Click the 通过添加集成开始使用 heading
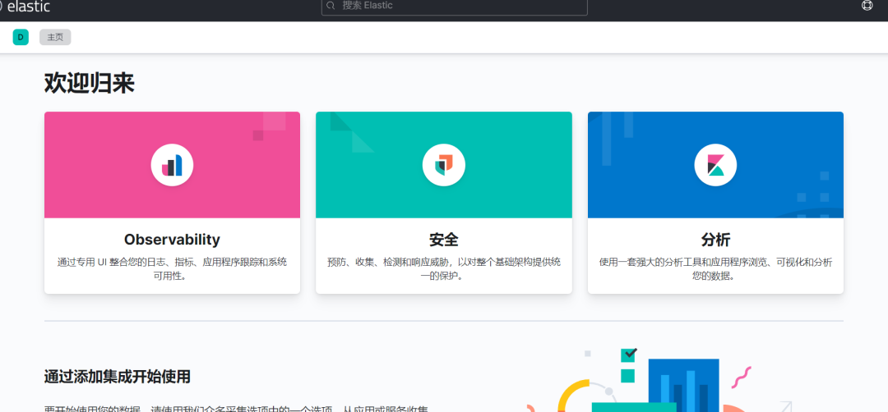Viewport: 888px width, 412px height. [x=118, y=377]
